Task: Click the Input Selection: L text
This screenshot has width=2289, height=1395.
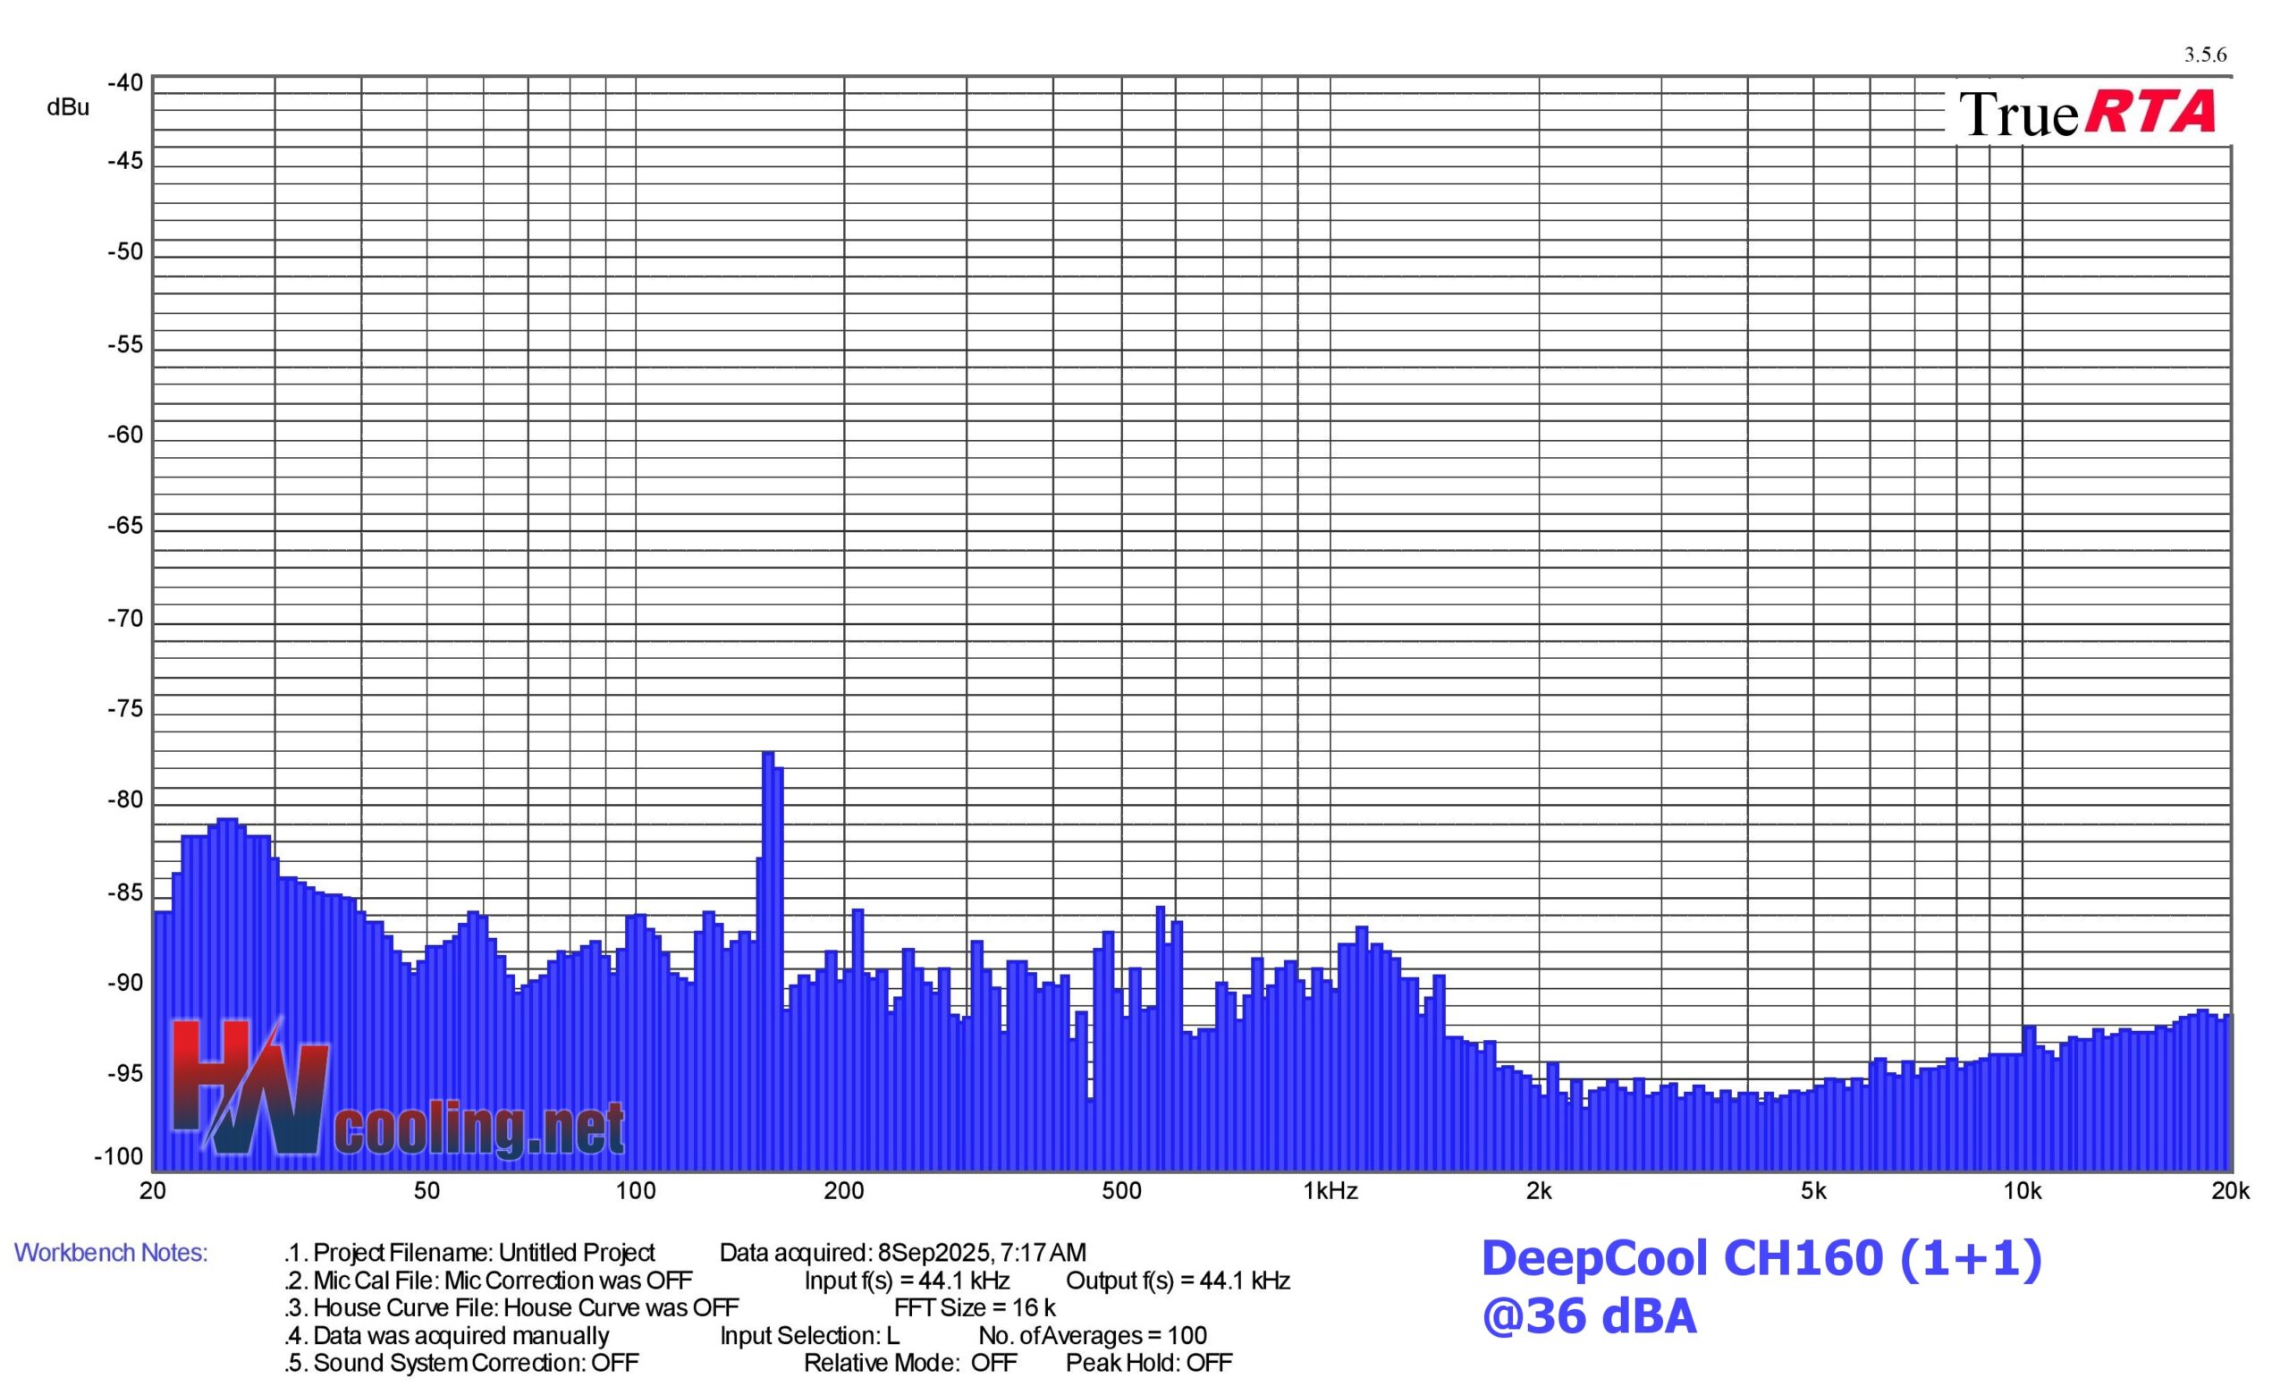Action: 809,1336
